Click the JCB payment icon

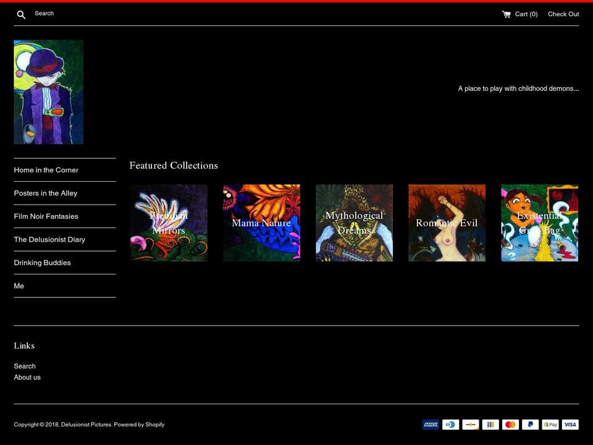(490, 425)
